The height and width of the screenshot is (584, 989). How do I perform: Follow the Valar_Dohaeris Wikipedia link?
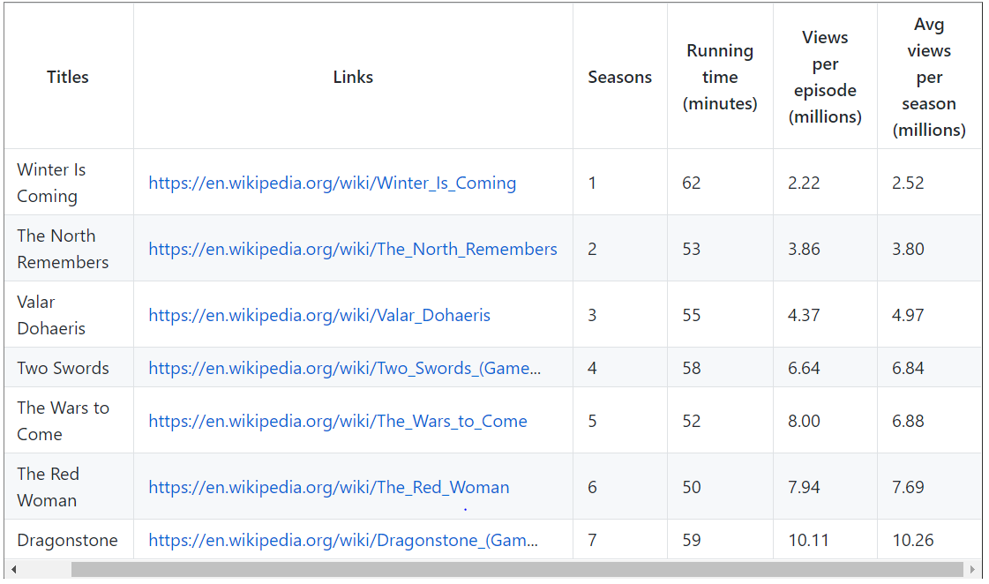pos(319,315)
